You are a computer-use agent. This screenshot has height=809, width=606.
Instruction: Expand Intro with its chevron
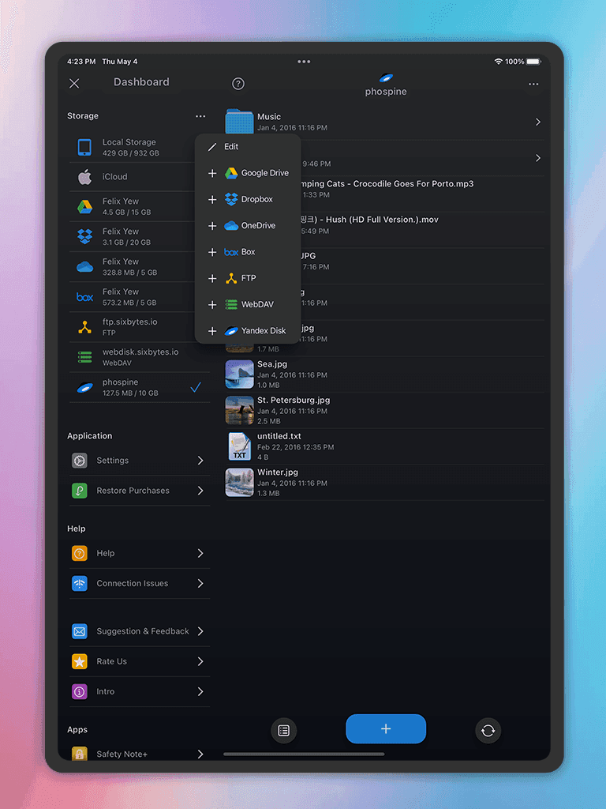click(x=200, y=691)
